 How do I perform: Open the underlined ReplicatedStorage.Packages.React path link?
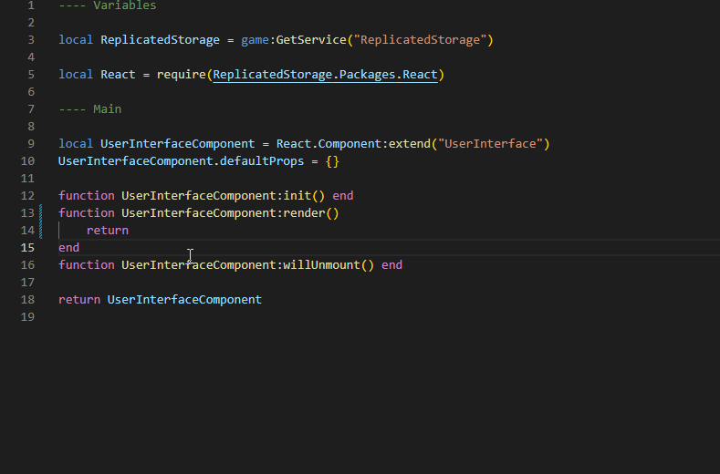[325, 75]
